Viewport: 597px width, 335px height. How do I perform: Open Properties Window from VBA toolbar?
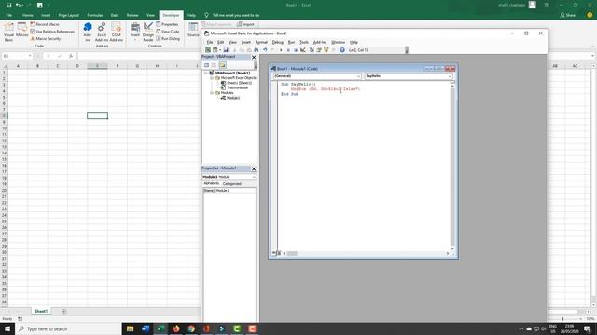[x=319, y=50]
